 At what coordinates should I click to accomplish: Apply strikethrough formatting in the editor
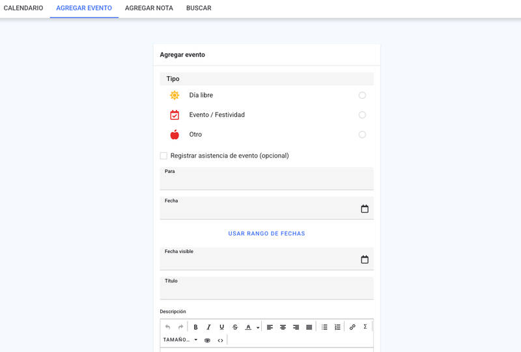pyautogui.click(x=235, y=327)
